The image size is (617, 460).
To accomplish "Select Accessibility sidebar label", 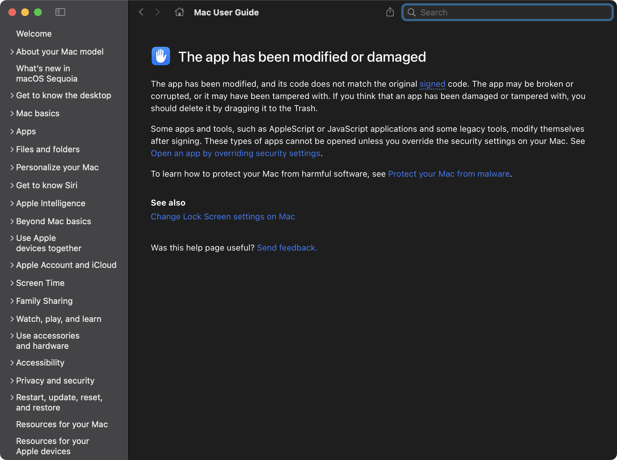I will click(x=40, y=363).
